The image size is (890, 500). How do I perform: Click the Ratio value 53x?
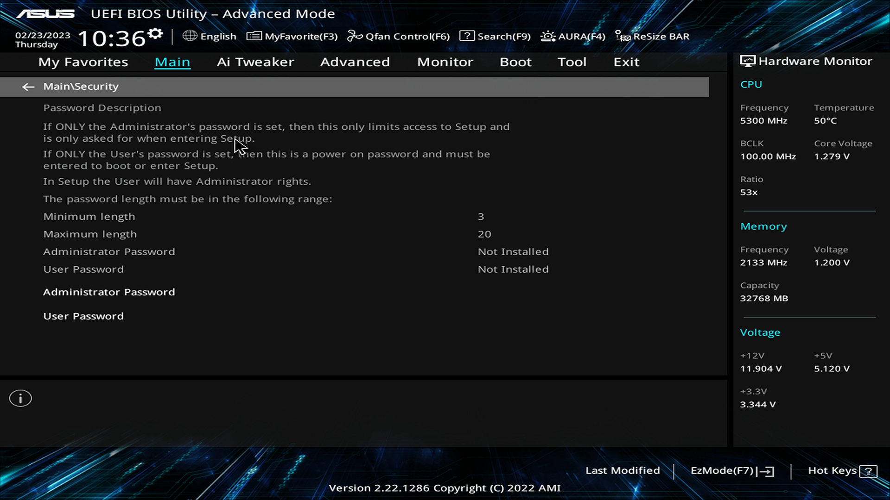(749, 193)
